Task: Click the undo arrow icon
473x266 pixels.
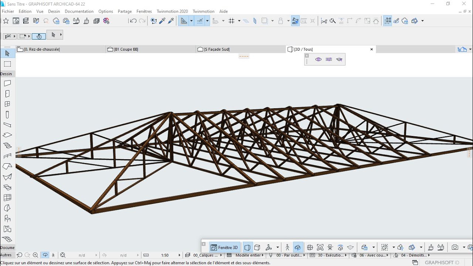Action: 133,21
